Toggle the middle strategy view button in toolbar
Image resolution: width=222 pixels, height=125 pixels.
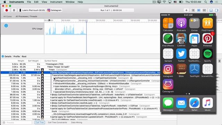(199, 10)
